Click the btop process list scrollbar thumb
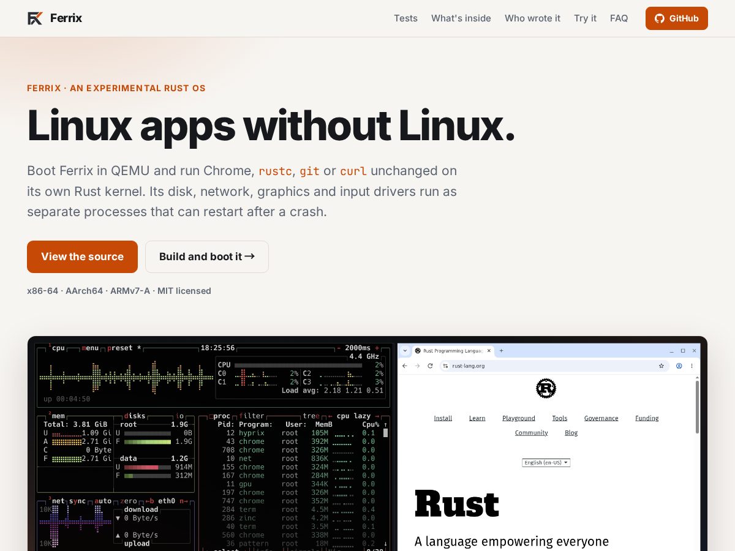Screen dimensions: 735x551 (x=385, y=433)
